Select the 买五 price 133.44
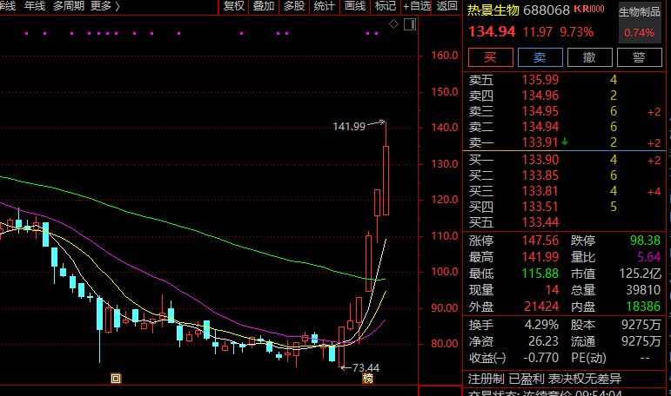 540,222
